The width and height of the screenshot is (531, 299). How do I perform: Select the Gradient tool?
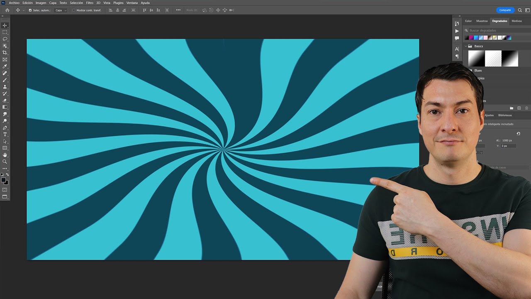[x=5, y=107]
